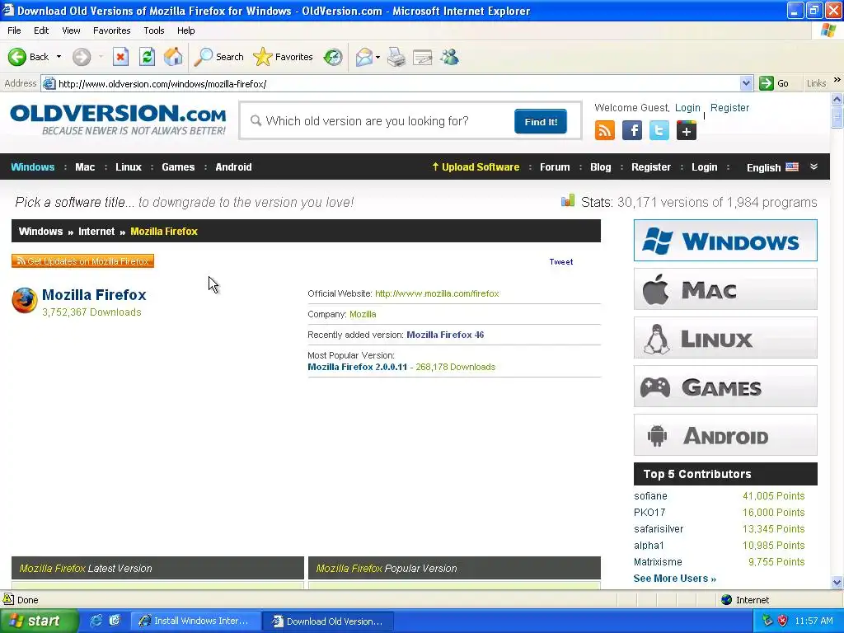Select Mac in site navigation bar
Screen dimensions: 844x633
point(85,166)
